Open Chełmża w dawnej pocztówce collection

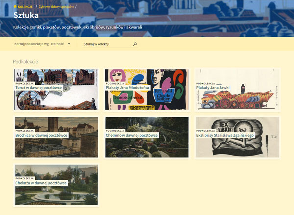[x=41, y=183]
